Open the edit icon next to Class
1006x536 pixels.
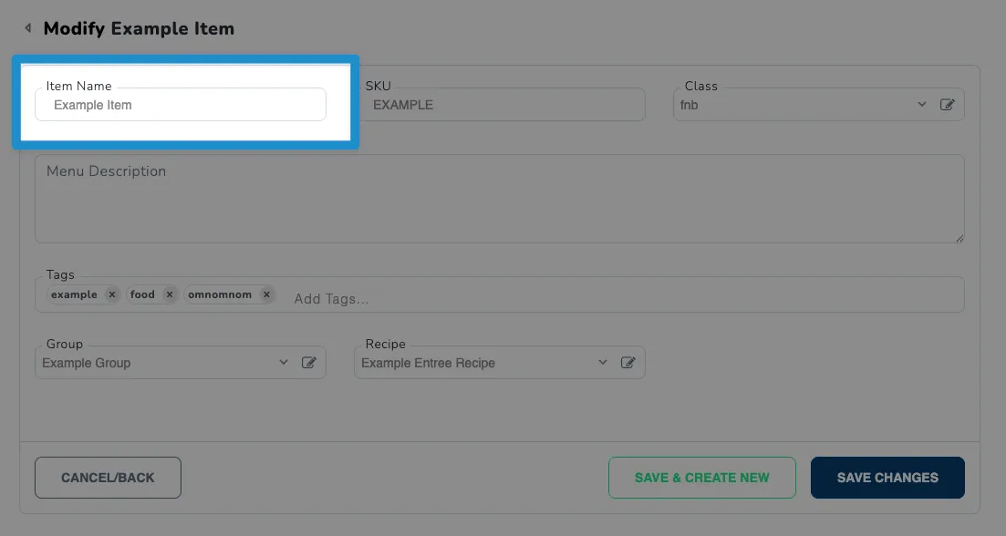[947, 105]
